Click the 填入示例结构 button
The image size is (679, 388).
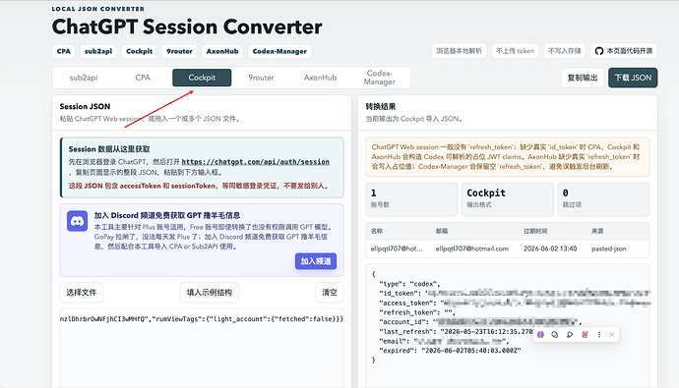click(210, 293)
